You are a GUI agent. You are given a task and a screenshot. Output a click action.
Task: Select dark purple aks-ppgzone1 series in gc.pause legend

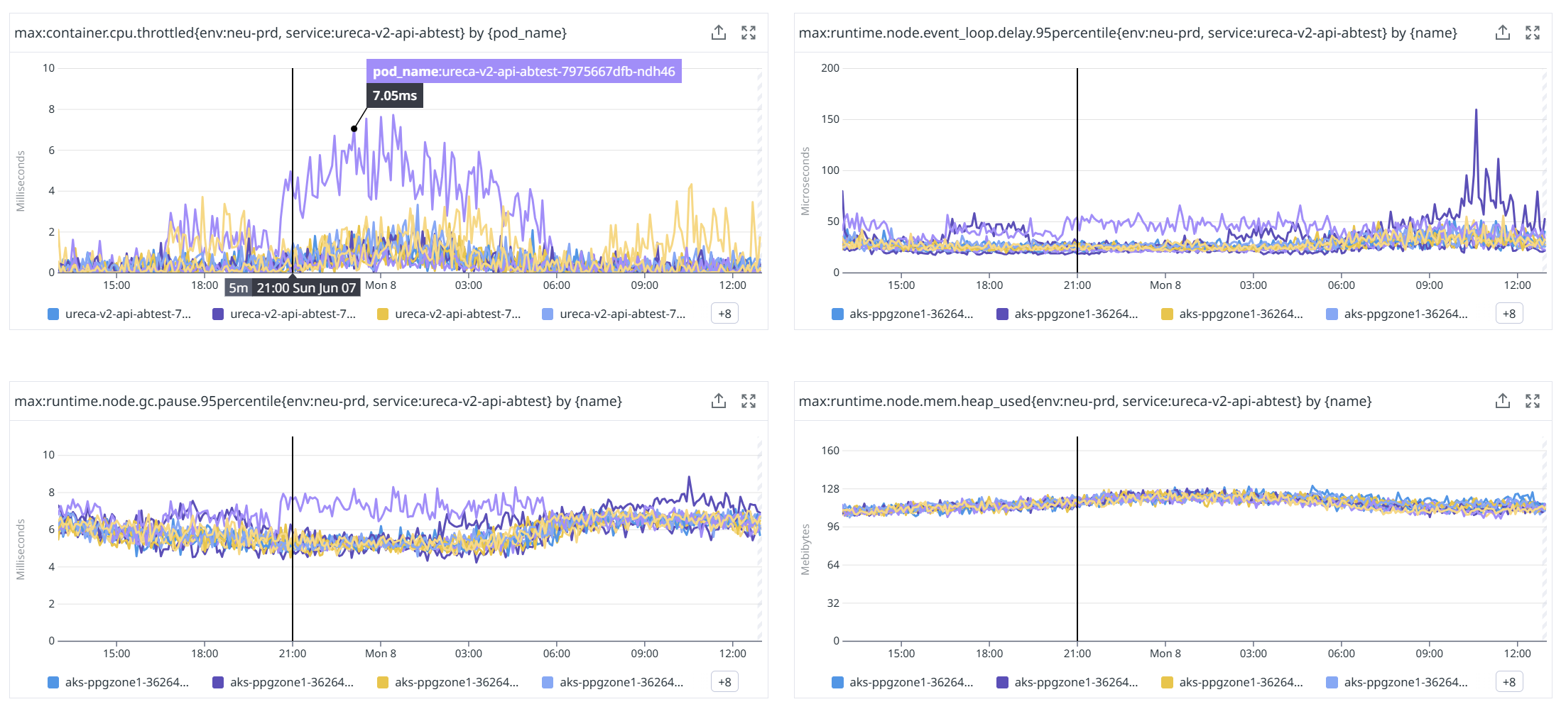click(283, 682)
